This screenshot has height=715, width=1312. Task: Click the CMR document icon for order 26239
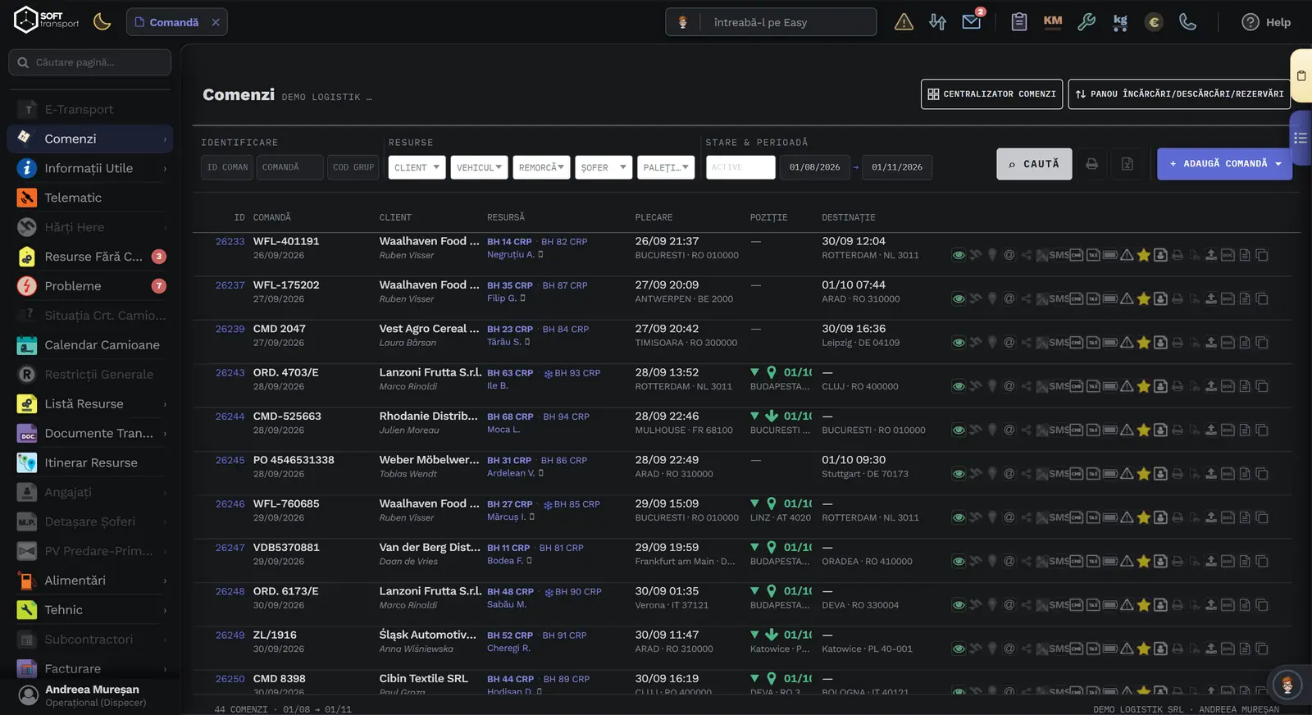1076,343
